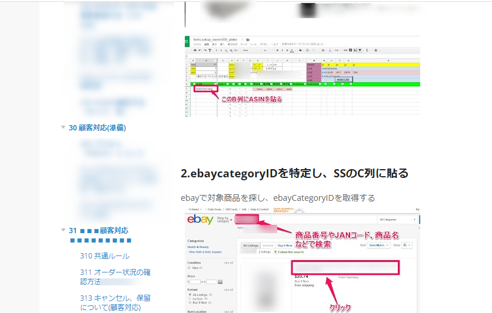
Task: Open the '30 顧客対応(準備)' sidebar link
Action: coord(97,127)
